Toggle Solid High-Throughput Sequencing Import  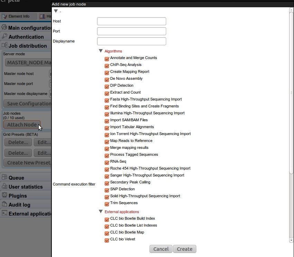pyautogui.click(x=107, y=197)
